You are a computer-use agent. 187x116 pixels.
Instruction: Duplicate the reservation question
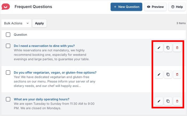pyautogui.click(x=168, y=48)
